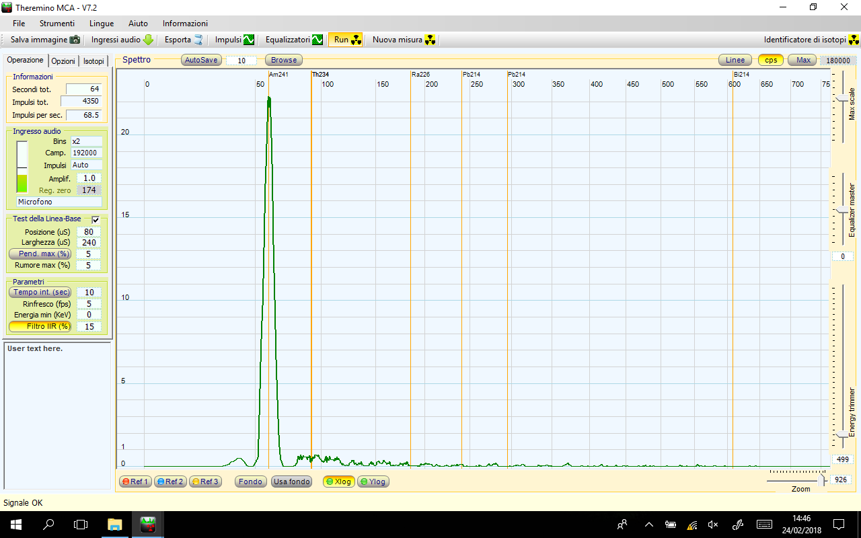861x538 pixels.
Task: Open the Identificatore di isotopi radiation icon
Action: click(853, 39)
